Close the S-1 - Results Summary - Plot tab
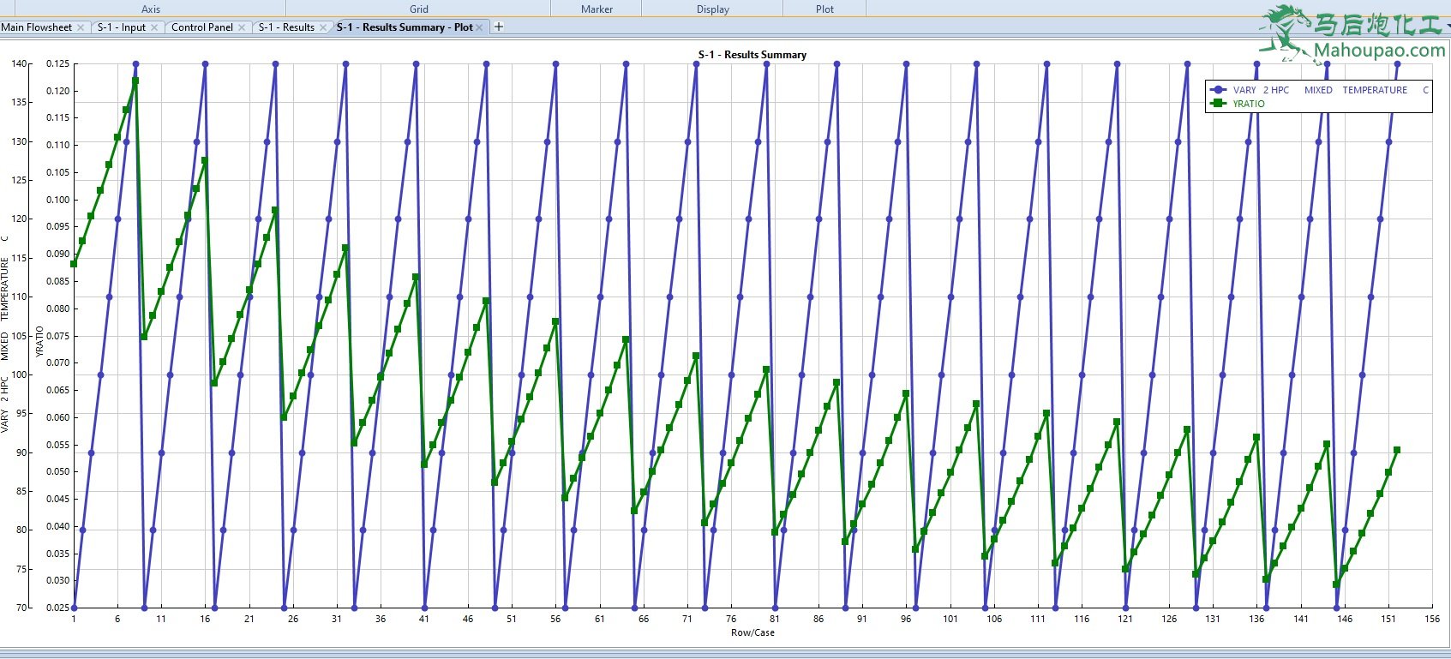Screen dimensions: 1451x659 click(480, 27)
